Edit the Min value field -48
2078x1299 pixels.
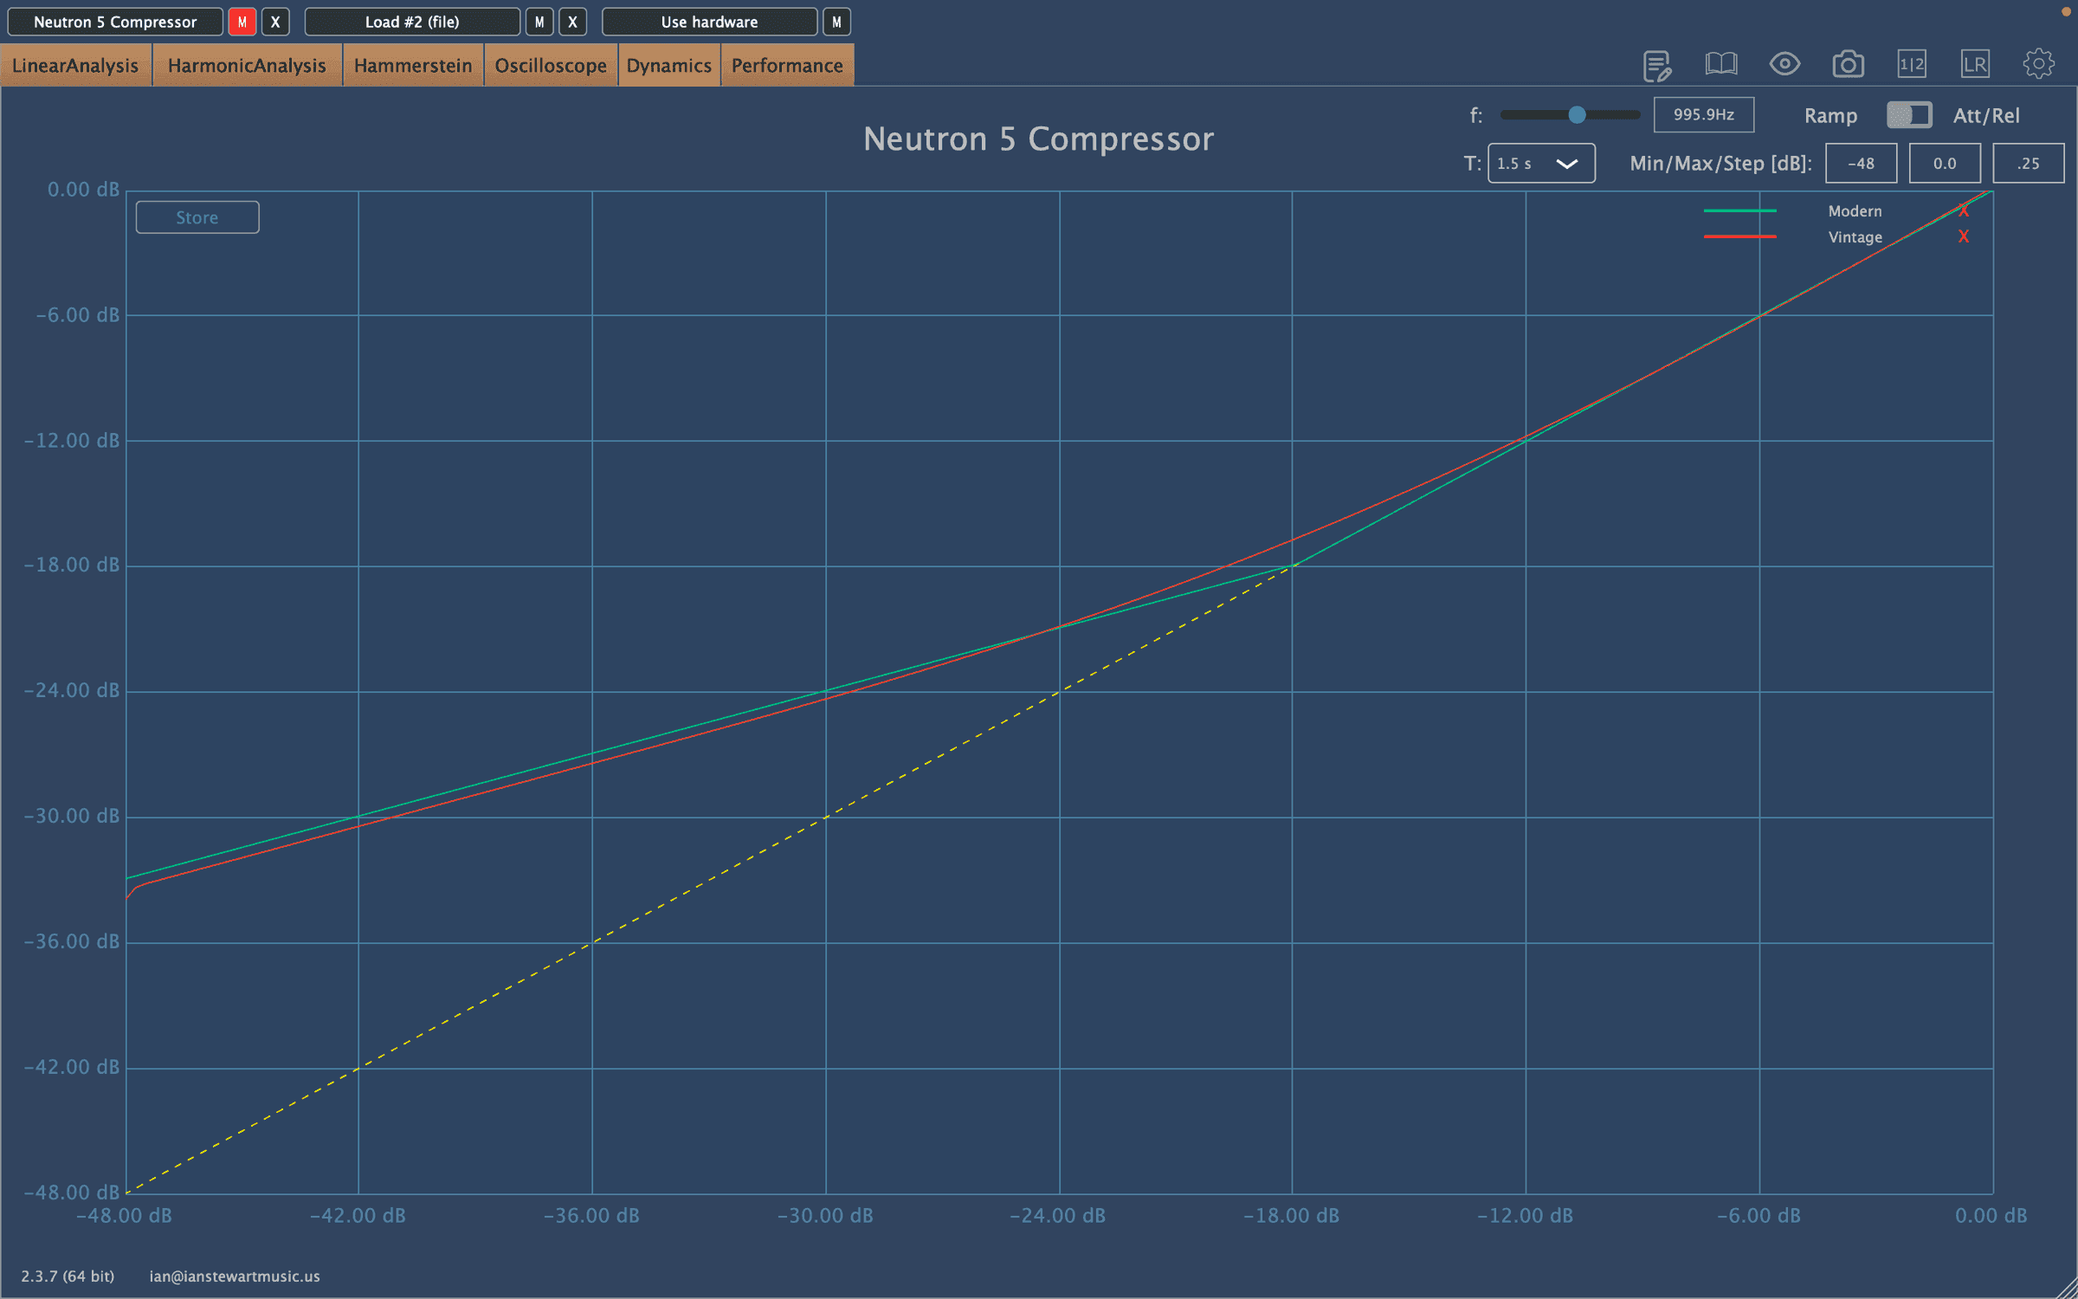(x=1861, y=164)
